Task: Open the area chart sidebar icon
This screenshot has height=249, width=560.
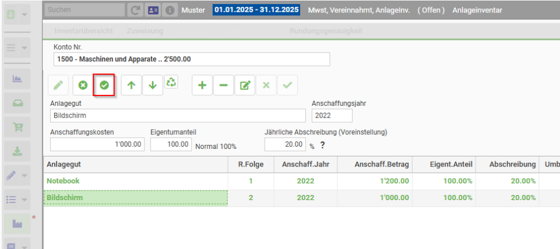Action: 17,79
